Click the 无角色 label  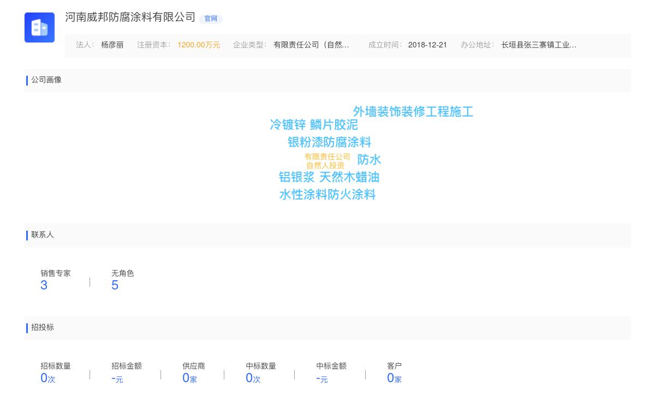coord(123,274)
